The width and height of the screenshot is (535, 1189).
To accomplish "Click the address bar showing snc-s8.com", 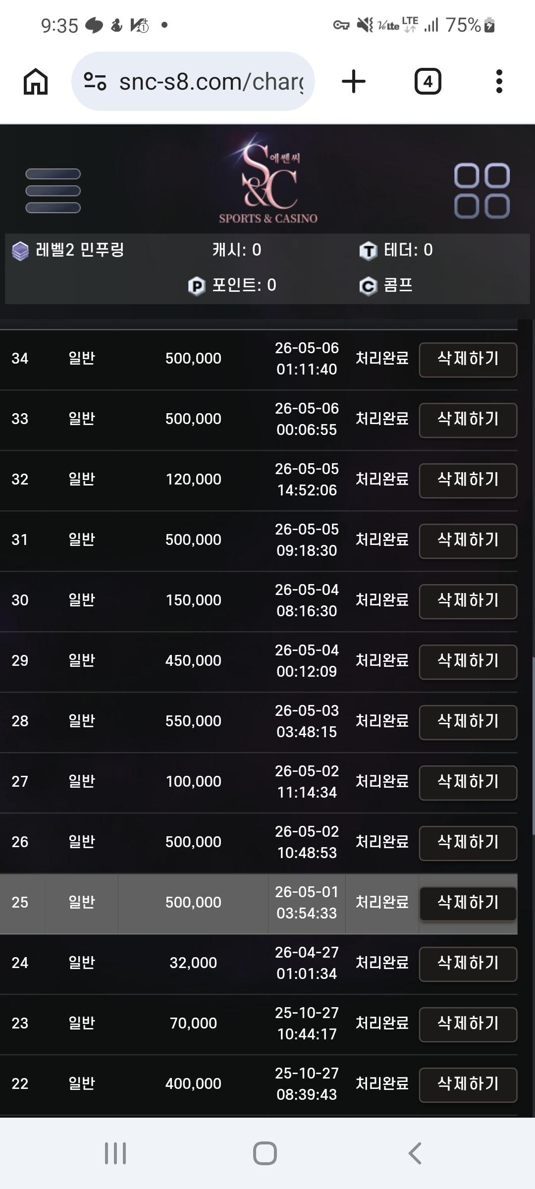I will tap(193, 81).
